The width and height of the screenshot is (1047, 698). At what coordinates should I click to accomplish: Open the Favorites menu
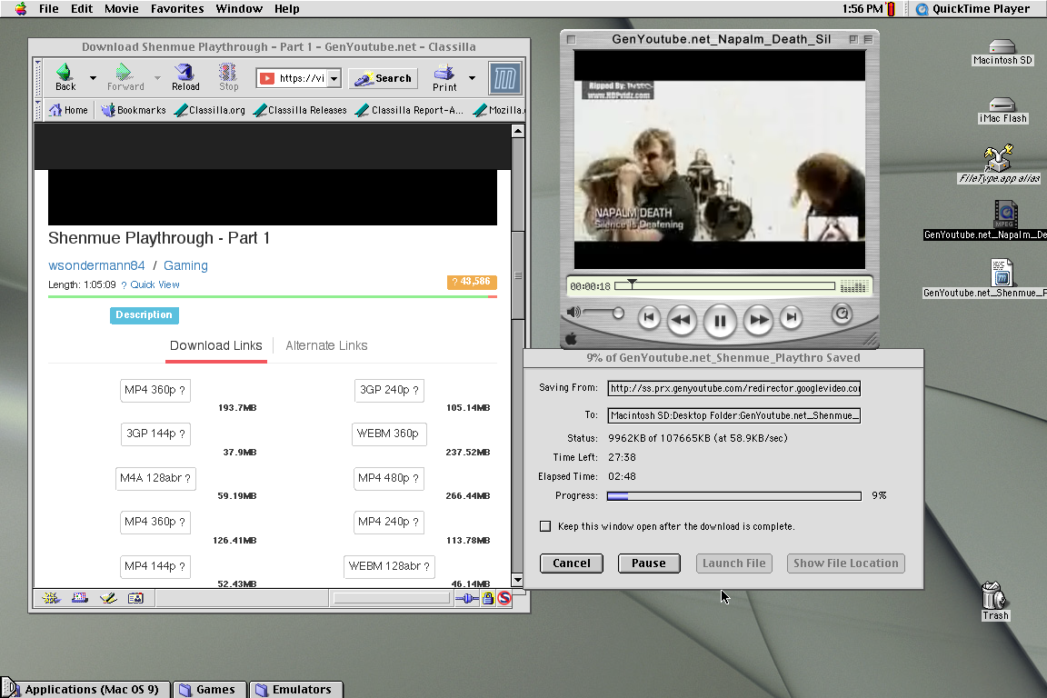tap(177, 9)
